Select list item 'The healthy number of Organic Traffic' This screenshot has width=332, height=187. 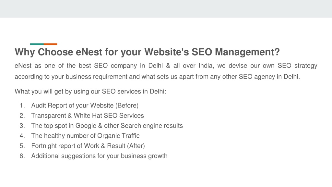(x=85, y=136)
